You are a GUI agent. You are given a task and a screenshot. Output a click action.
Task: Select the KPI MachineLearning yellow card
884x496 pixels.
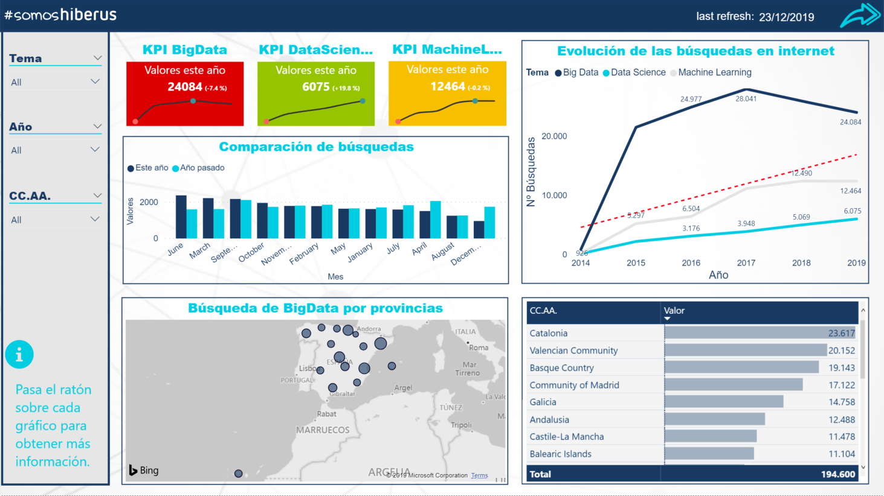[447, 94]
